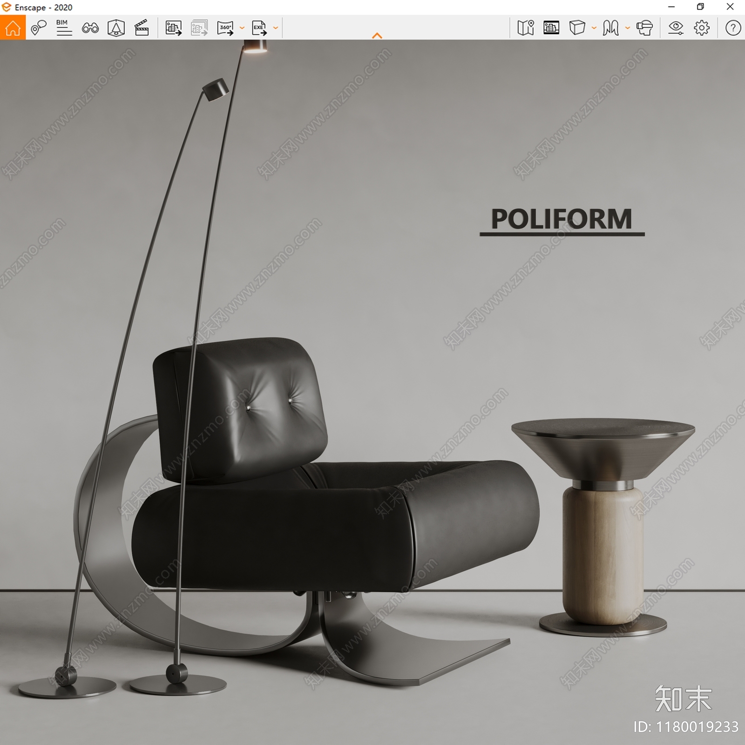Open the asset library tree-cube icon
The height and width of the screenshot is (745, 745).
tap(116, 28)
